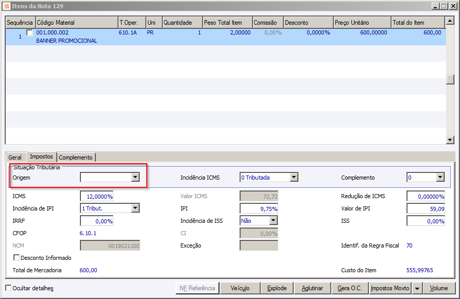Click the Comissão column header
Viewport: 460px width, 299px height.
click(x=268, y=23)
